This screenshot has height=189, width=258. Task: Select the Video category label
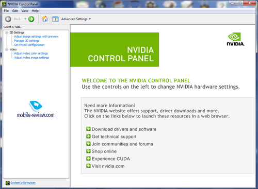pos(13,49)
